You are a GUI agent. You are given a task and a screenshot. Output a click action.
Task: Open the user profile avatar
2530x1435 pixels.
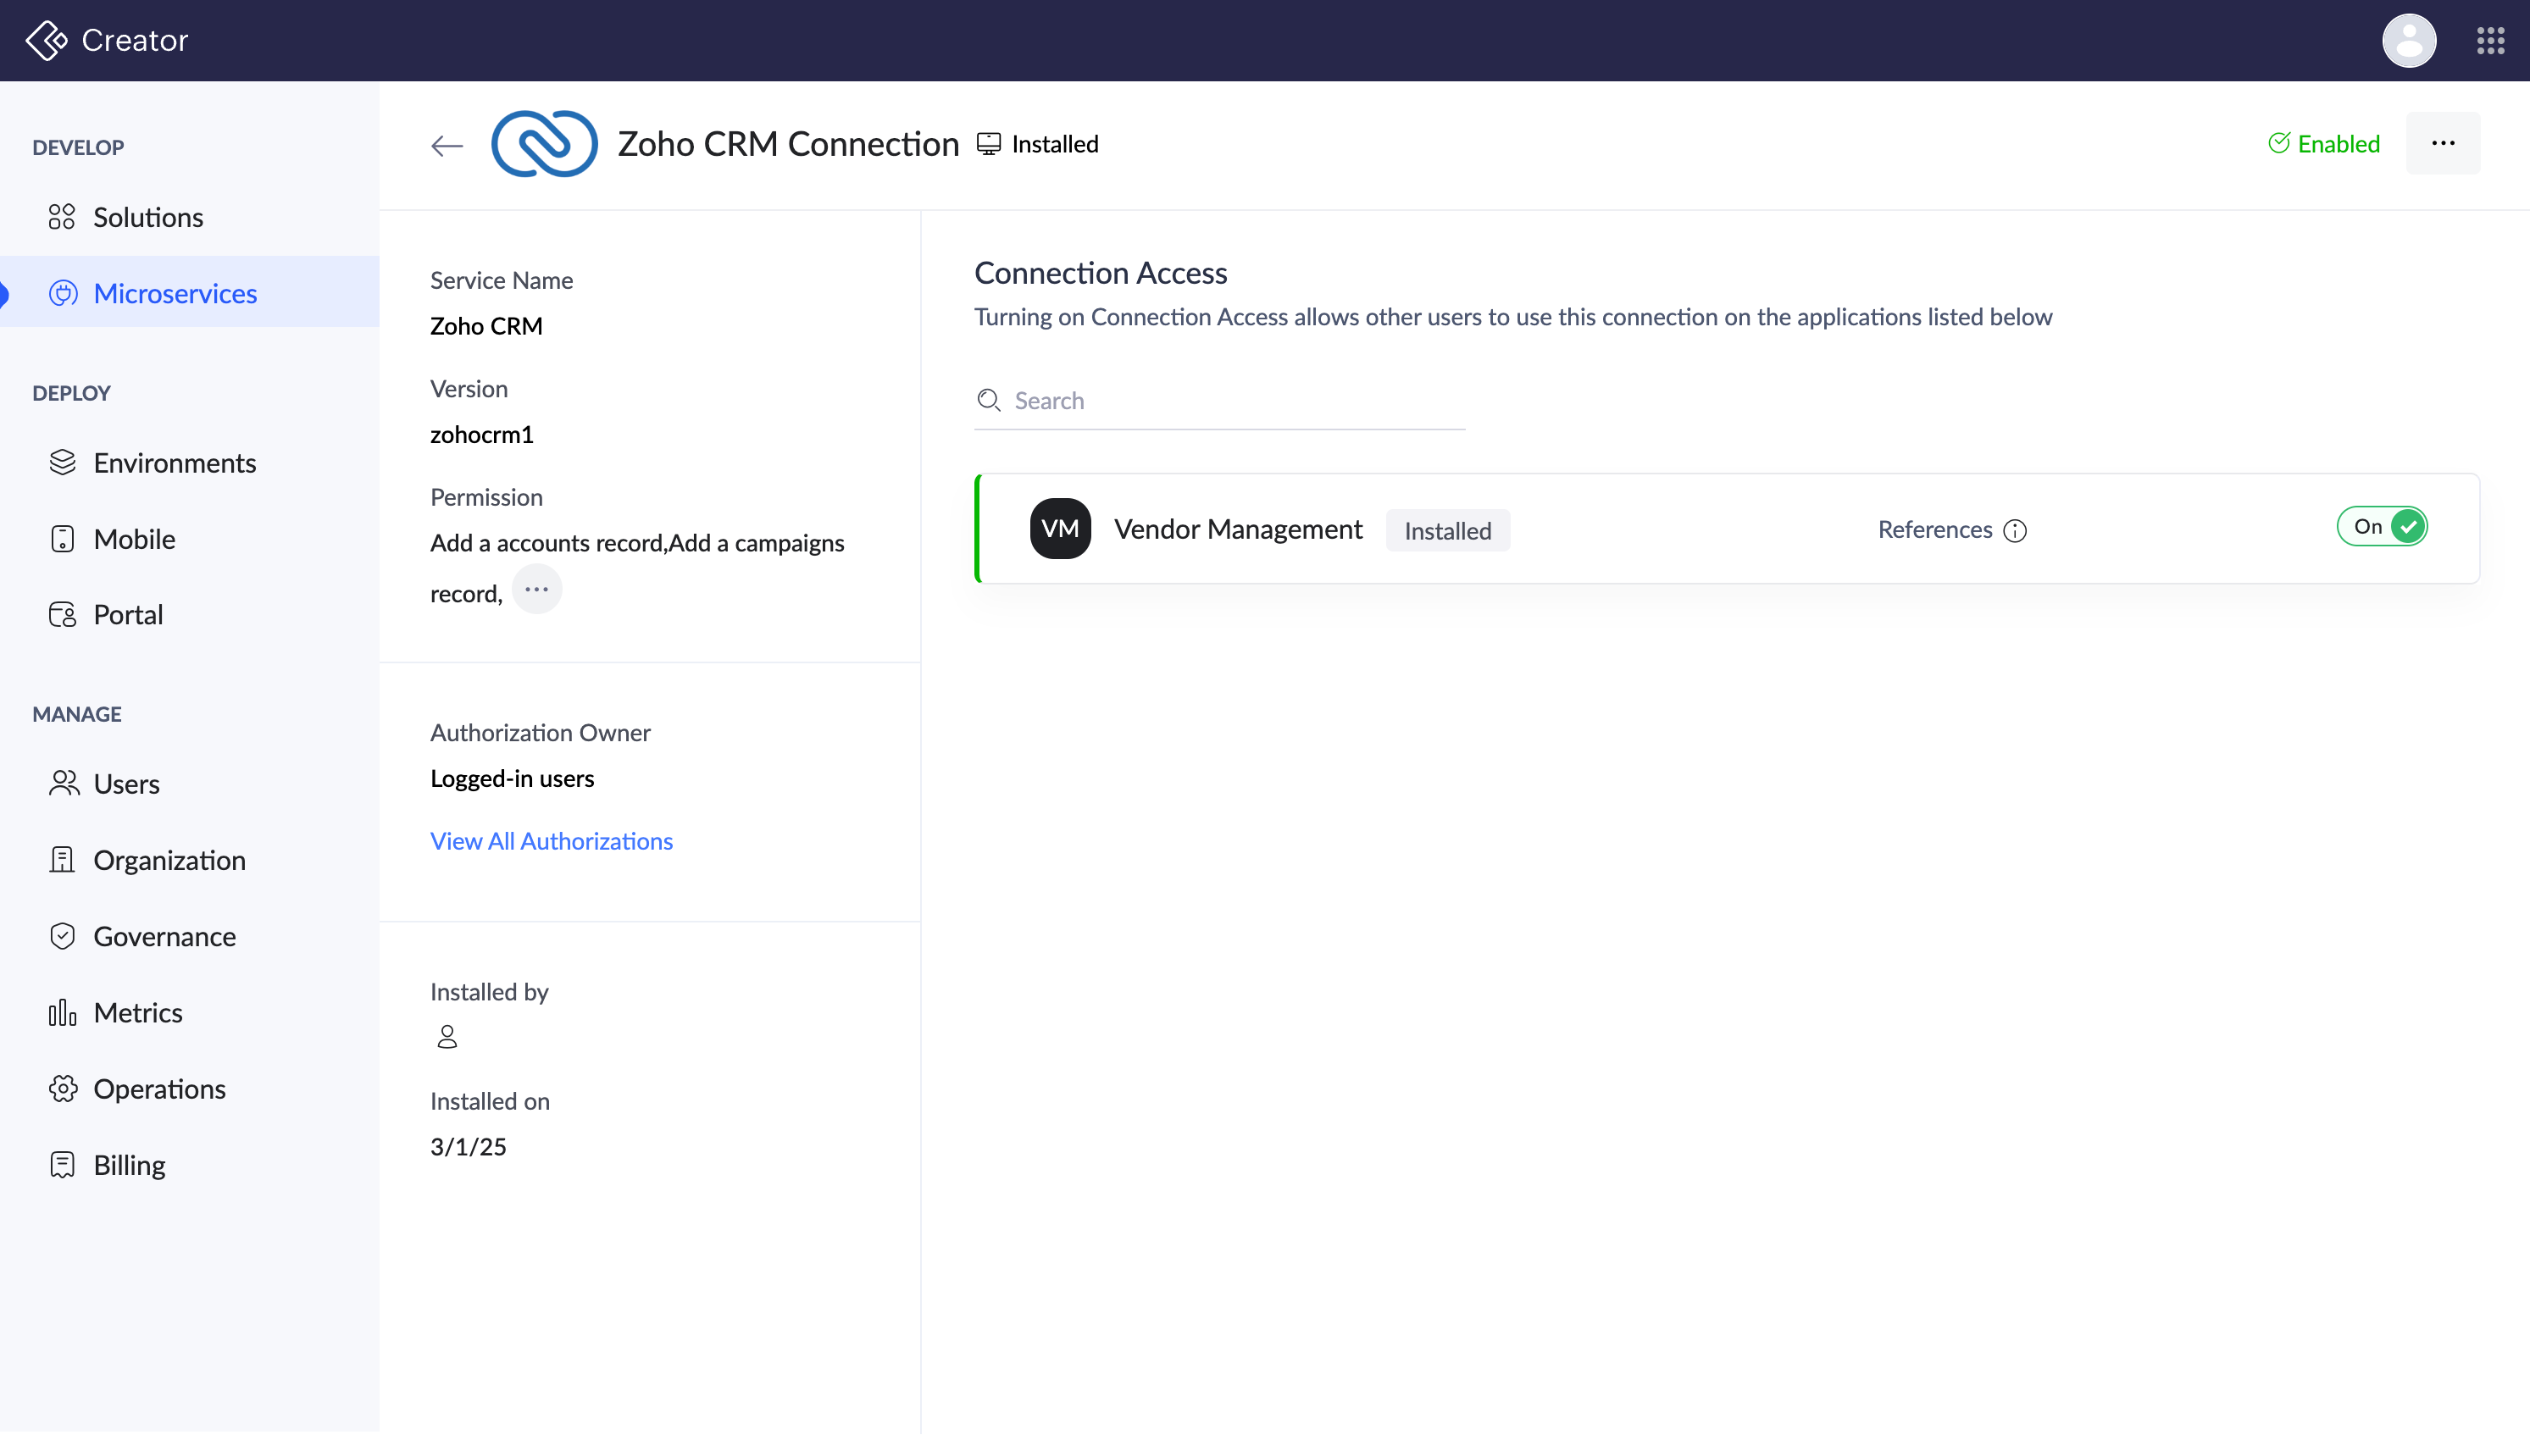coord(2408,41)
